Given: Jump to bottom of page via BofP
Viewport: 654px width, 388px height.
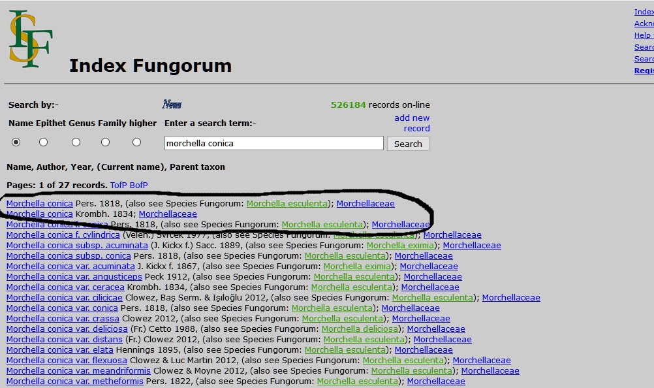Looking at the screenshot, I should 138,186.
